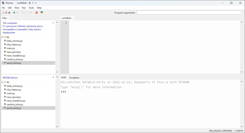Open the Program arguments dropdown
This screenshot has height=133, width=245.
[241, 13]
